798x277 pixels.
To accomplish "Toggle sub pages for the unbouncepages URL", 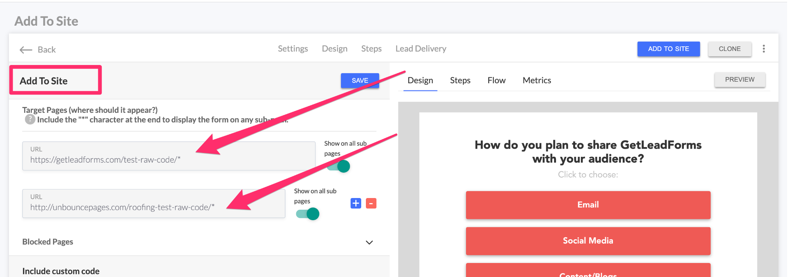I will 308,214.
